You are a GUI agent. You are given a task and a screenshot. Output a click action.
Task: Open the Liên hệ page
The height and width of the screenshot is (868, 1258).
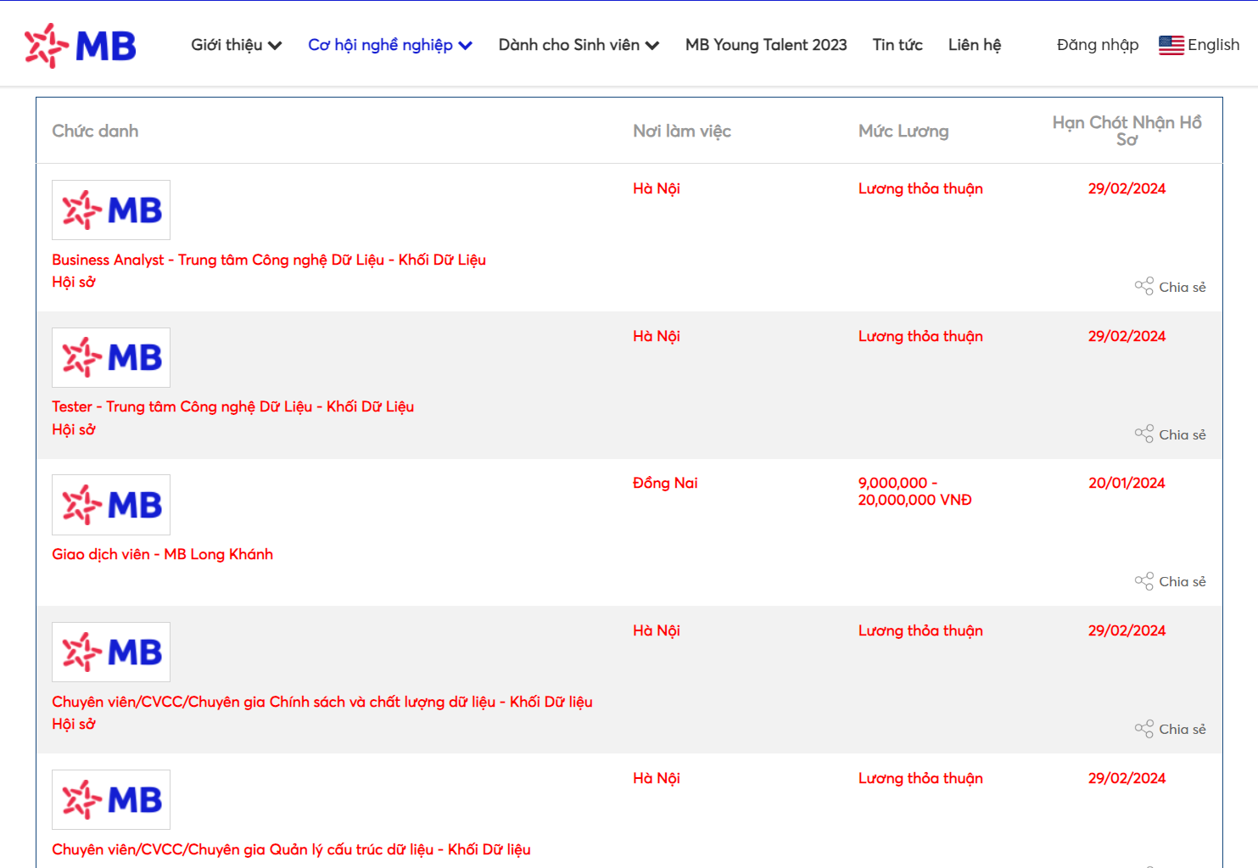pos(975,45)
